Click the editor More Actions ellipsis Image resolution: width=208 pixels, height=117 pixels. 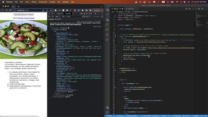coord(205,9)
